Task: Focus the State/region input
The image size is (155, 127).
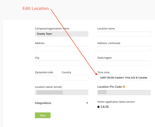Action: click(124, 63)
